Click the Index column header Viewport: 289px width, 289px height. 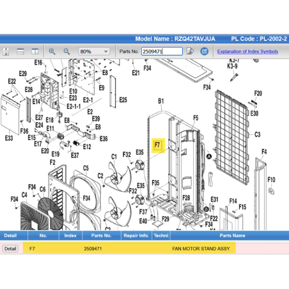tap(70, 235)
